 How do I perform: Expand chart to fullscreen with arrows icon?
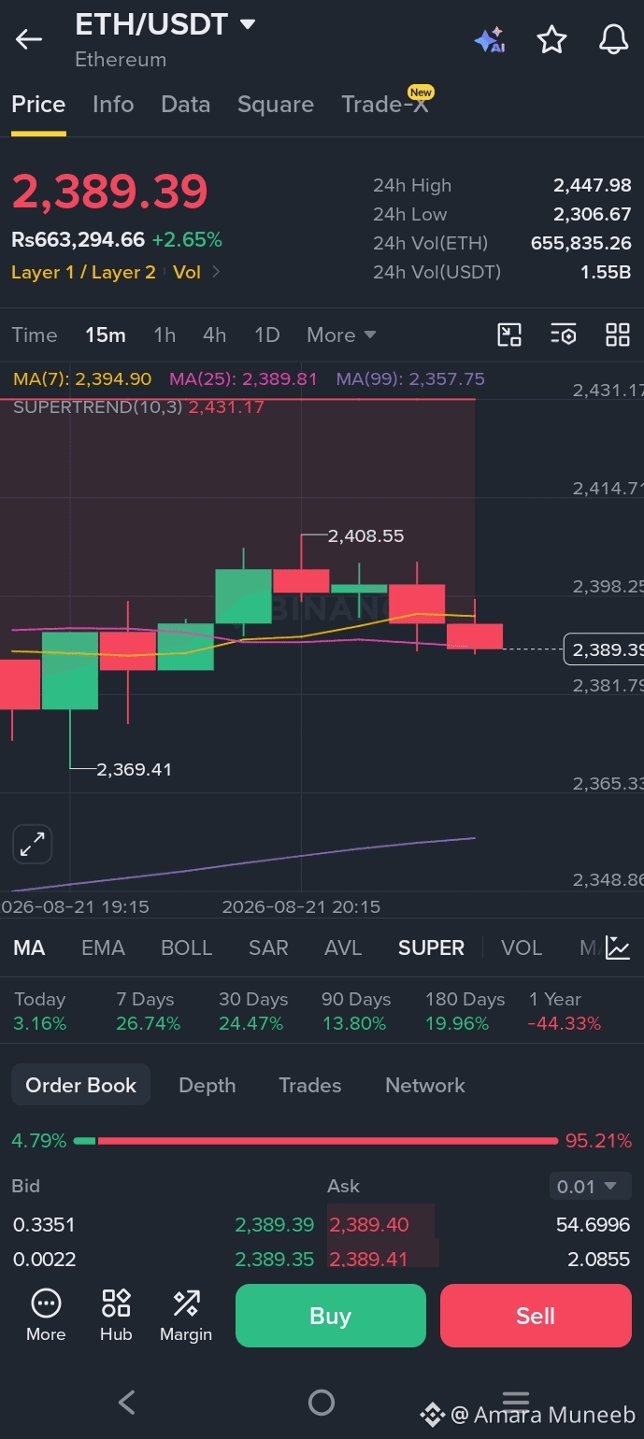(33, 846)
